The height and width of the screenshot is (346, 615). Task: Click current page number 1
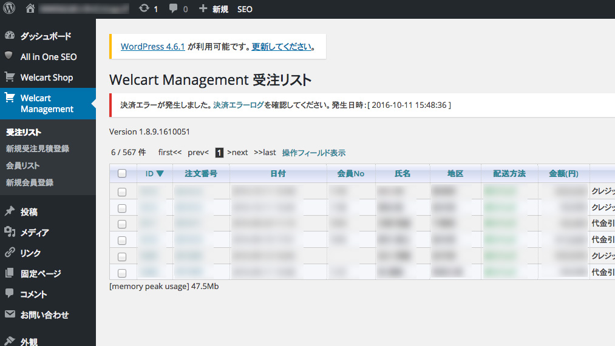coord(219,153)
